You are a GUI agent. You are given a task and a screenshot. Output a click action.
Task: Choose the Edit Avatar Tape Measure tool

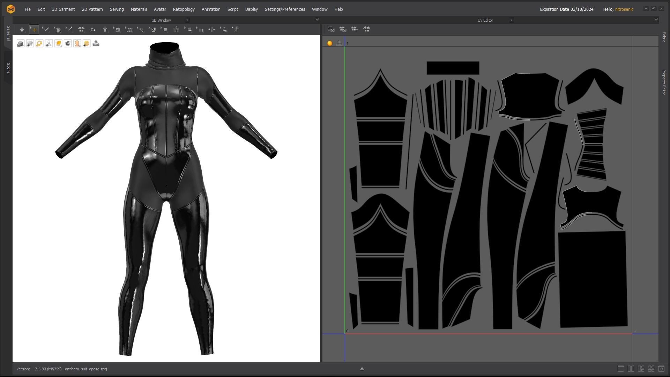pos(141,30)
